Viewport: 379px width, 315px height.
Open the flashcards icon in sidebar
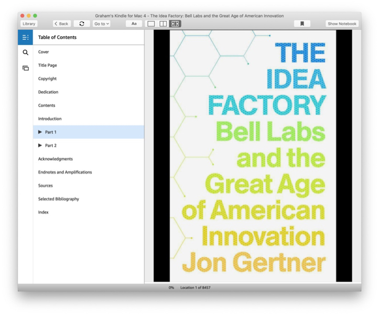25,68
